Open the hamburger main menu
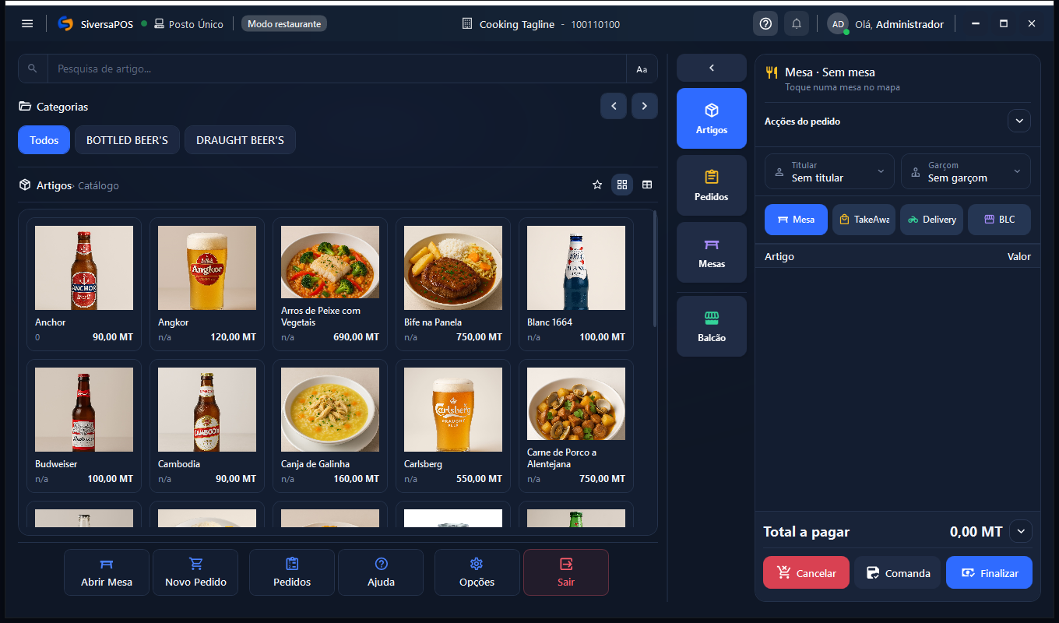Screen dimensions: 1059x623 [x=27, y=24]
